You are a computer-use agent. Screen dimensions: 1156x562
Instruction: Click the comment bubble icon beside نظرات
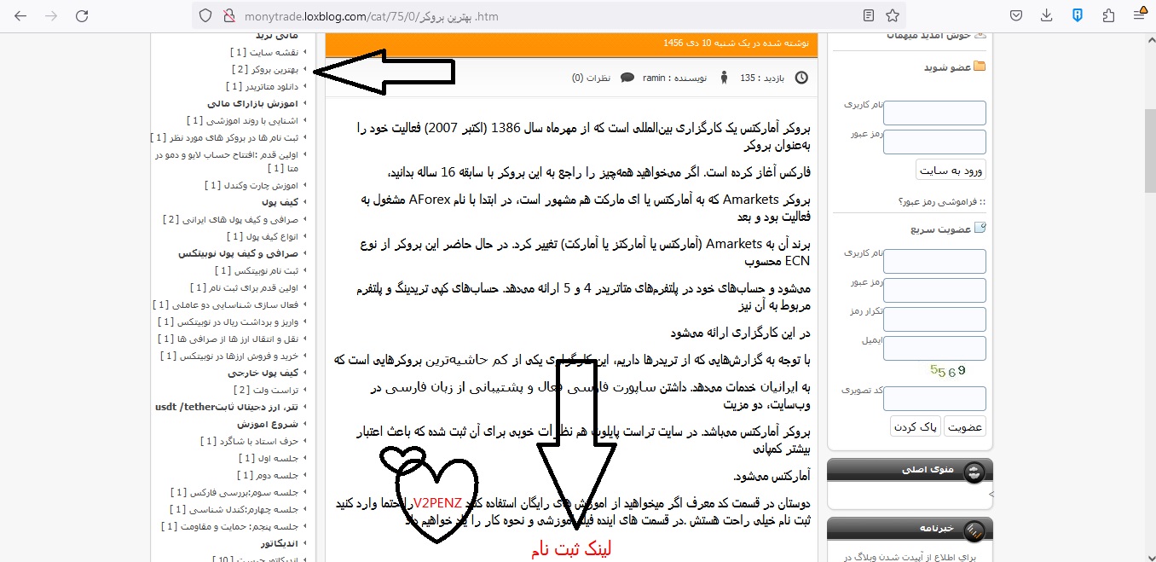[x=627, y=78]
